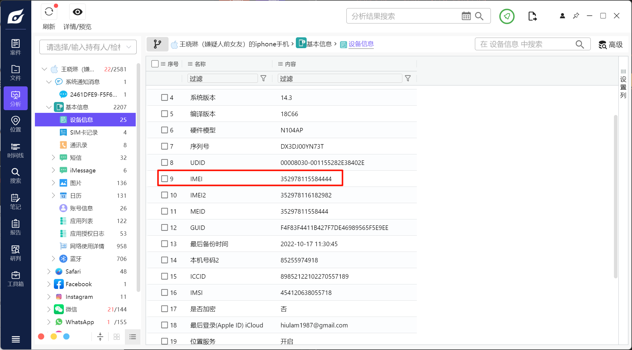The width and height of the screenshot is (632, 350).
Task: Open the location (位置) sidebar icon
Action: 15,124
